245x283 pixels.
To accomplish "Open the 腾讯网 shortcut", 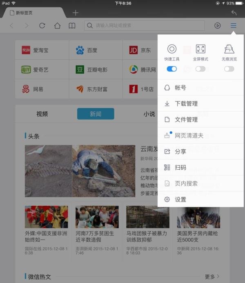I will tap(140, 70).
